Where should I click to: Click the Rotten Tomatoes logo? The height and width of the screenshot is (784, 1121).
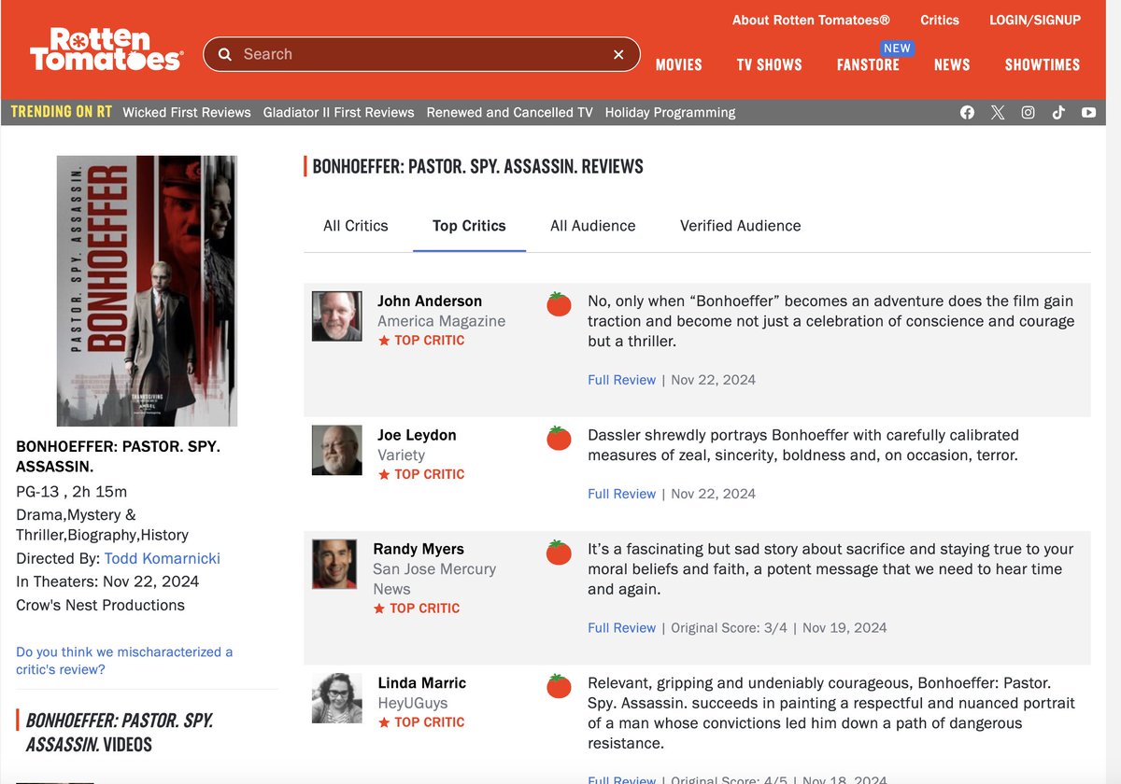(106, 50)
